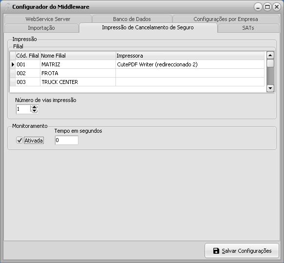Open the WebService Server tab

(48, 19)
